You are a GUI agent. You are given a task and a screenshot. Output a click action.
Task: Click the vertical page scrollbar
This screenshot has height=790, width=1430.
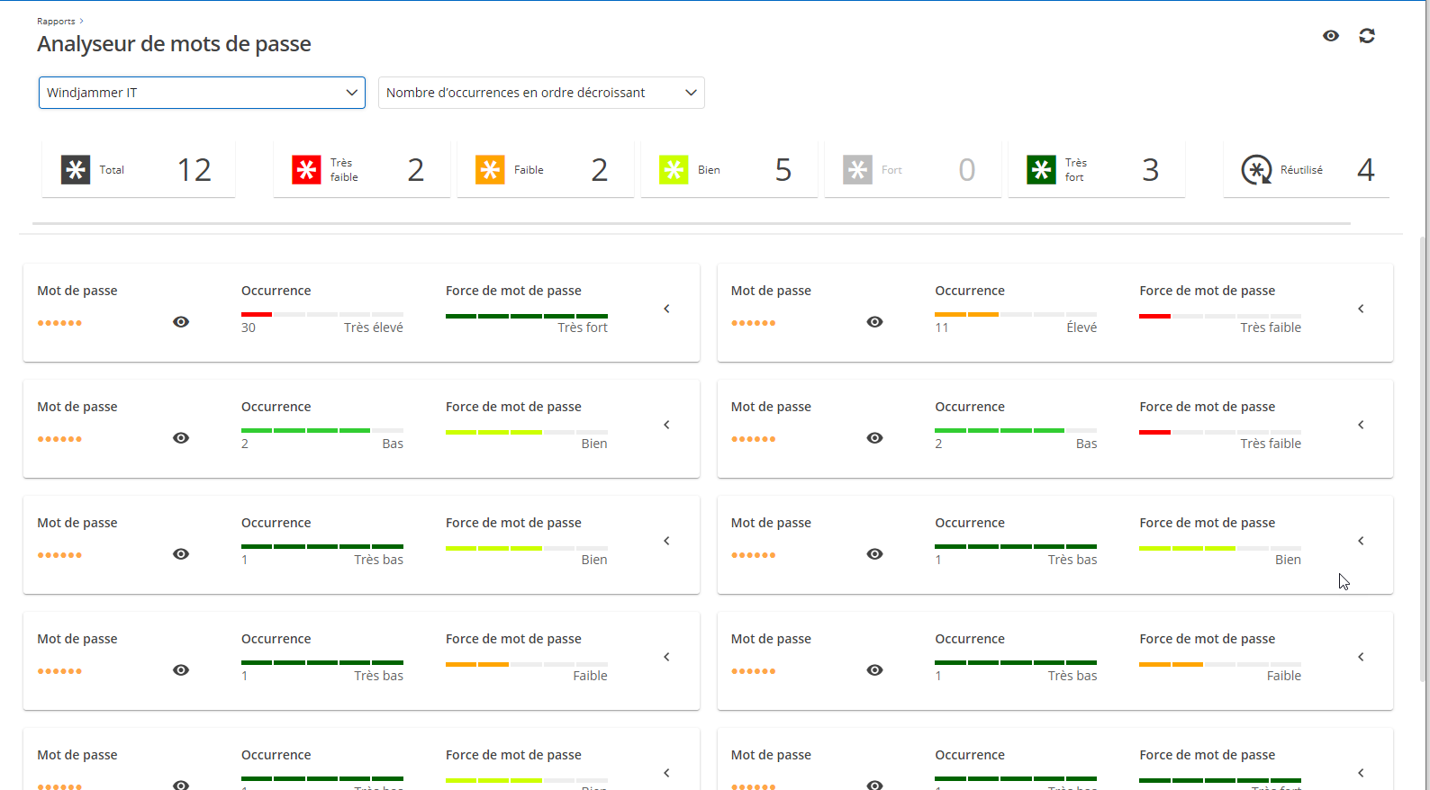pos(1423,450)
